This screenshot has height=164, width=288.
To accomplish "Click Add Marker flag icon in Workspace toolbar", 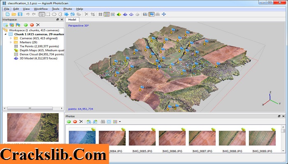I will [18, 25].
